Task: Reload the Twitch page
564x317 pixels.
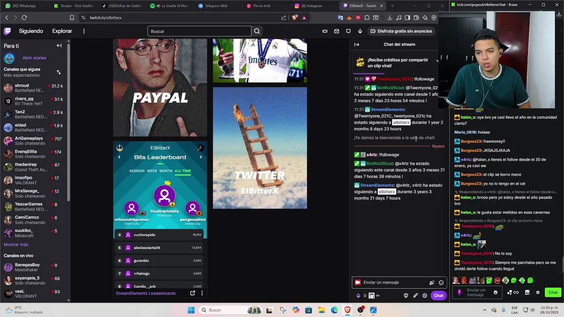Action: [x=24, y=18]
